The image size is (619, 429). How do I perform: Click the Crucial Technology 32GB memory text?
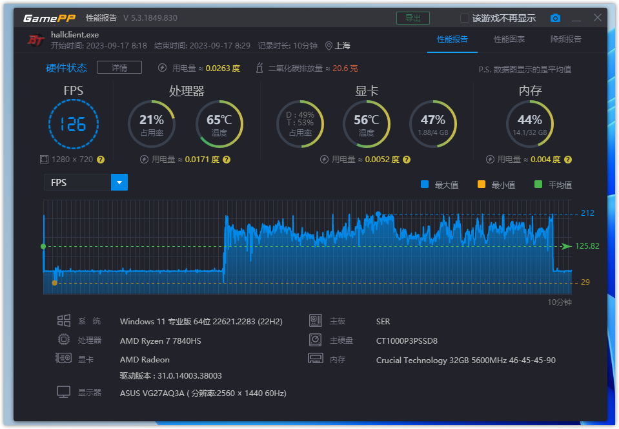pyautogui.click(x=466, y=360)
